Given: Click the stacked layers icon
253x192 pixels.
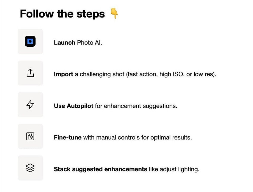Looking at the screenshot, I should coord(30,168).
